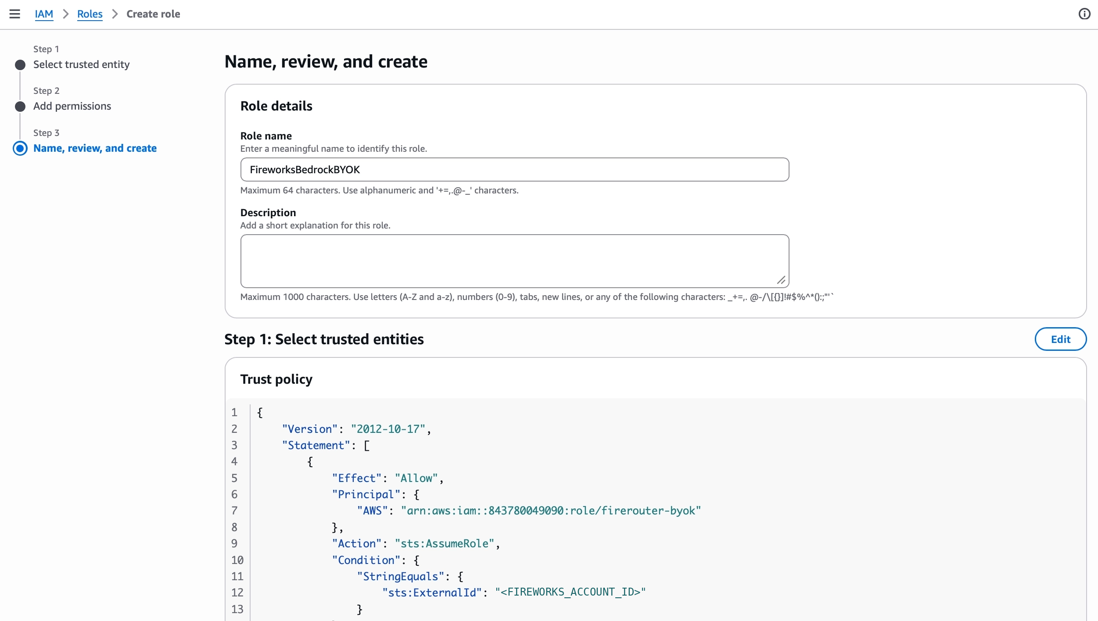Click the info panel icon
Image resolution: width=1098 pixels, height=621 pixels.
pos(1084,14)
